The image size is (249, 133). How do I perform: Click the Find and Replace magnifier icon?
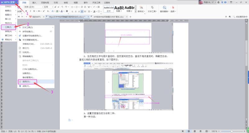pyautogui.click(x=165, y=7)
